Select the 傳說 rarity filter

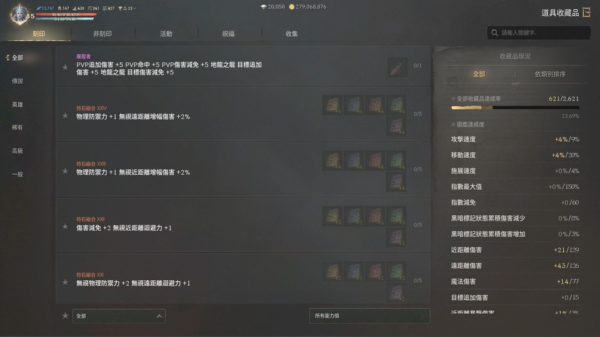point(17,81)
